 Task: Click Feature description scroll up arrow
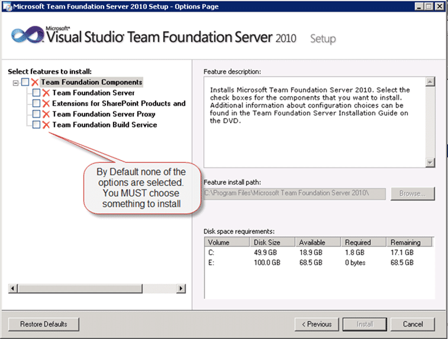coord(430,82)
